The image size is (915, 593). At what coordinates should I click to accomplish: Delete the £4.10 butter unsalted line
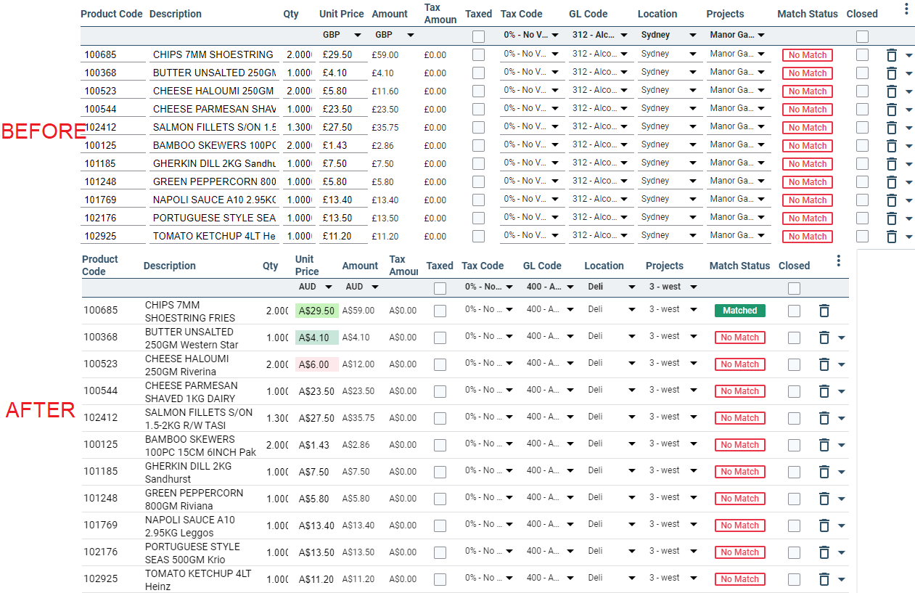click(892, 73)
